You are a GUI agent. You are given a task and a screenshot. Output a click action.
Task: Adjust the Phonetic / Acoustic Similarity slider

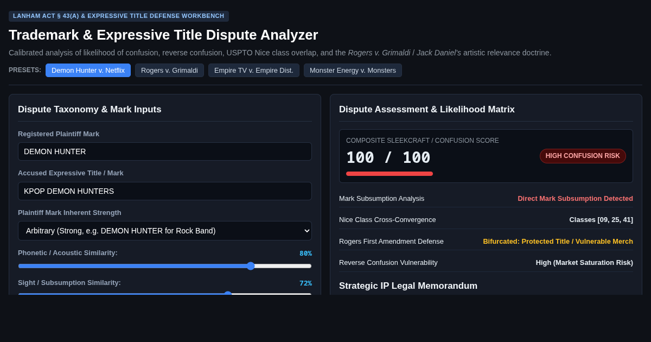(x=165, y=266)
